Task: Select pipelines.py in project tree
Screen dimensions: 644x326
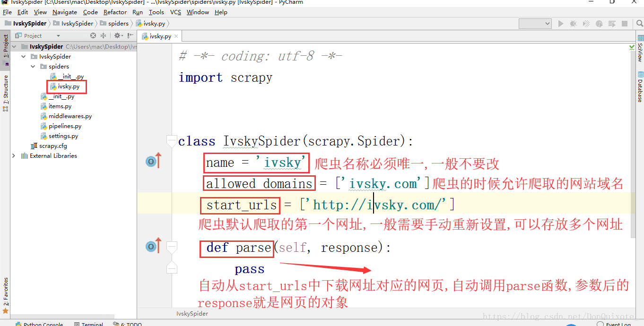Action: pos(61,126)
